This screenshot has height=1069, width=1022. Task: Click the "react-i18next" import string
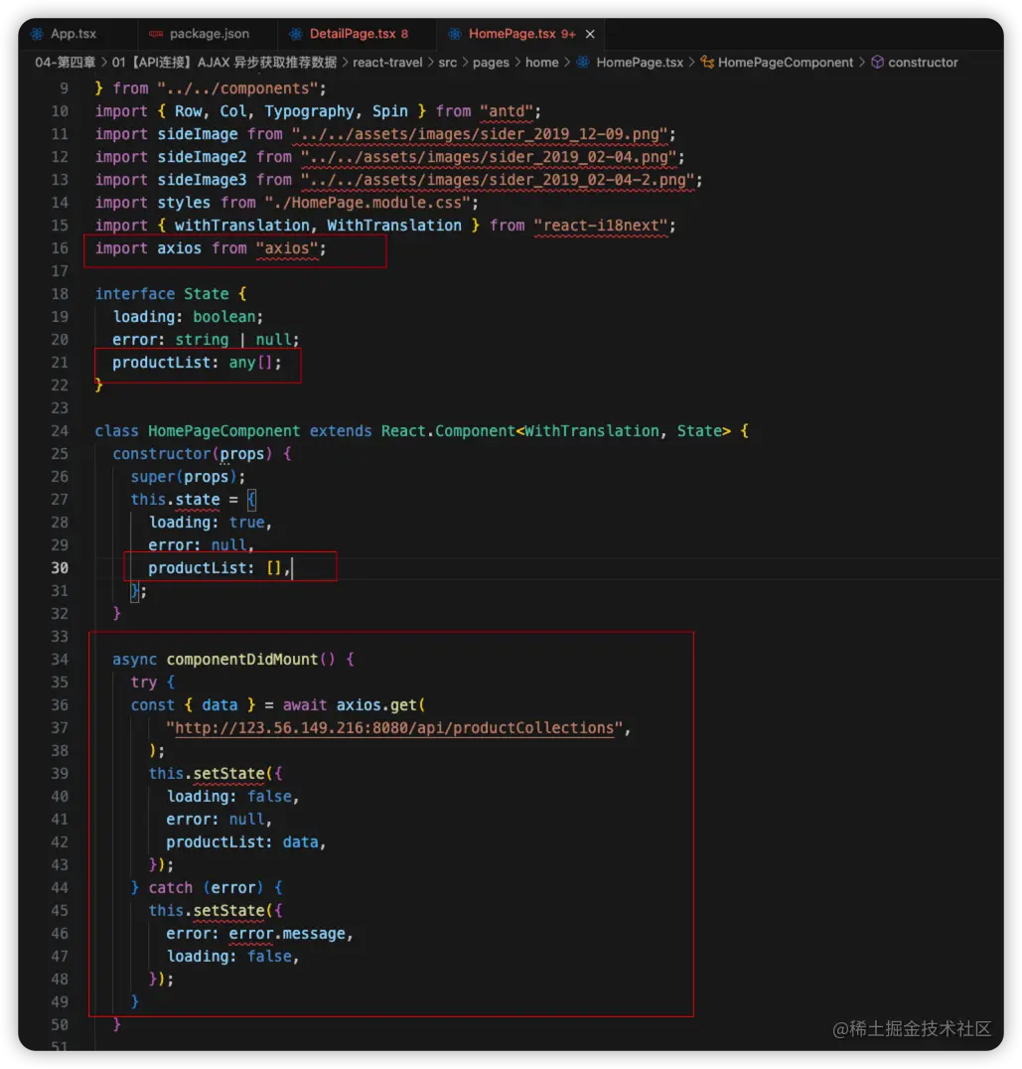601,225
